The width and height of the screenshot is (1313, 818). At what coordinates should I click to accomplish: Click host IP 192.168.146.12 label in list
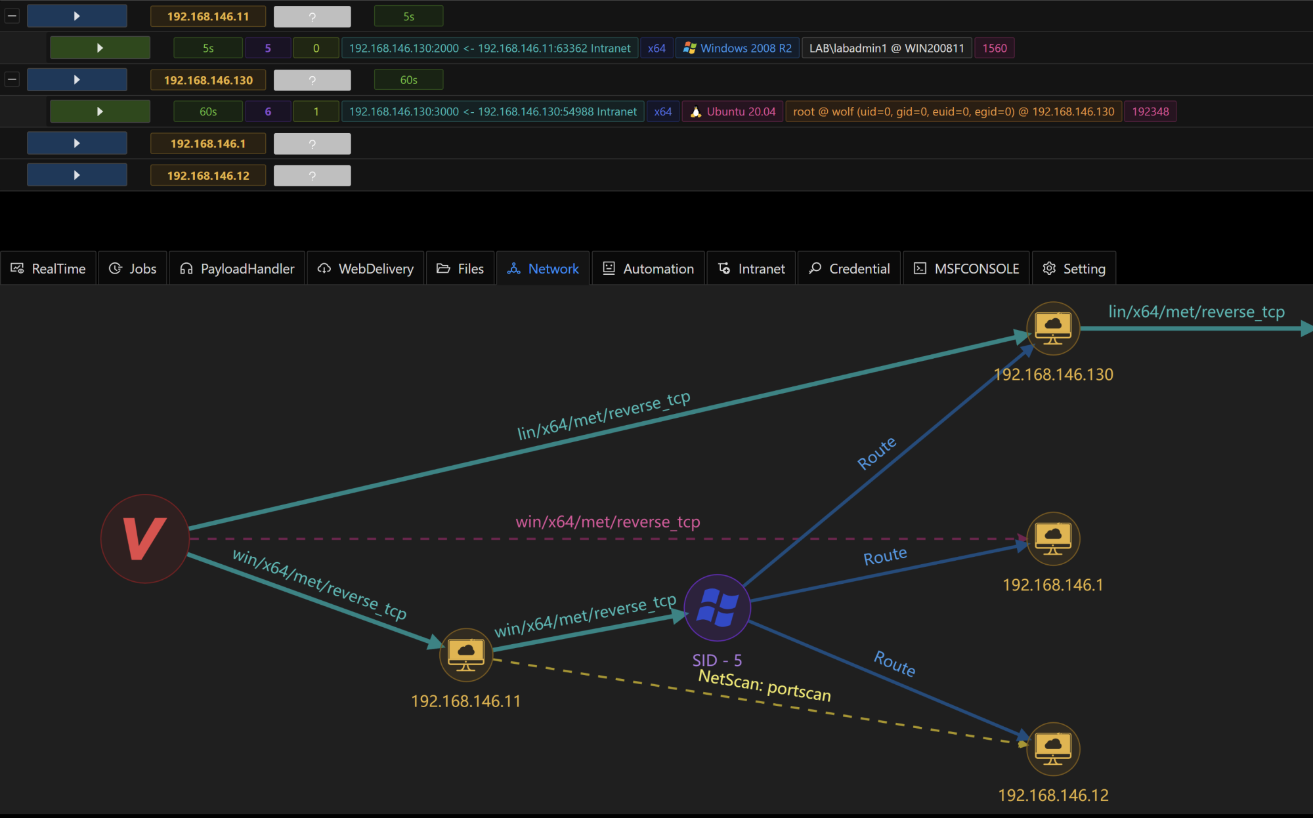pos(208,176)
